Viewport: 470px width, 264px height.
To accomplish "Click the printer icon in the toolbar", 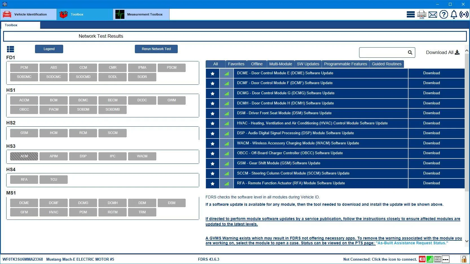I will (422, 14).
